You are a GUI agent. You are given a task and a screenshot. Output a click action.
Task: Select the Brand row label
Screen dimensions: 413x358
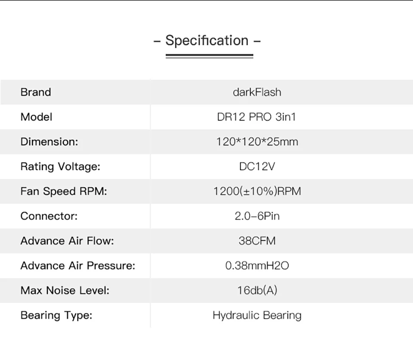pyautogui.click(x=36, y=92)
